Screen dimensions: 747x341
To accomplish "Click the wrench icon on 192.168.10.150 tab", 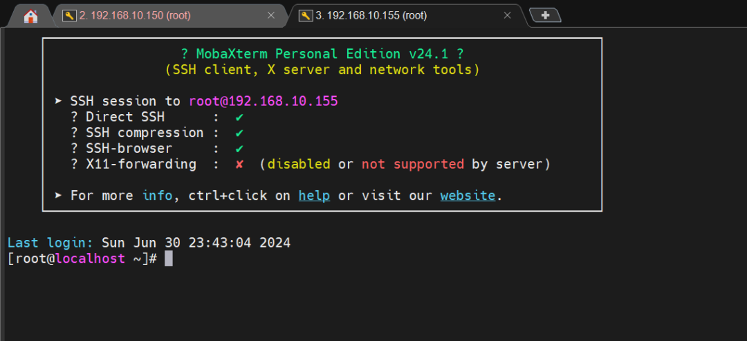I will tap(70, 16).
